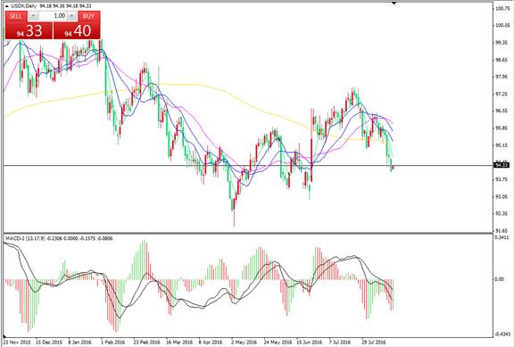Click the -0.4343 MACD scale value
Image resolution: width=514 pixels, height=347 pixels.
502,334
